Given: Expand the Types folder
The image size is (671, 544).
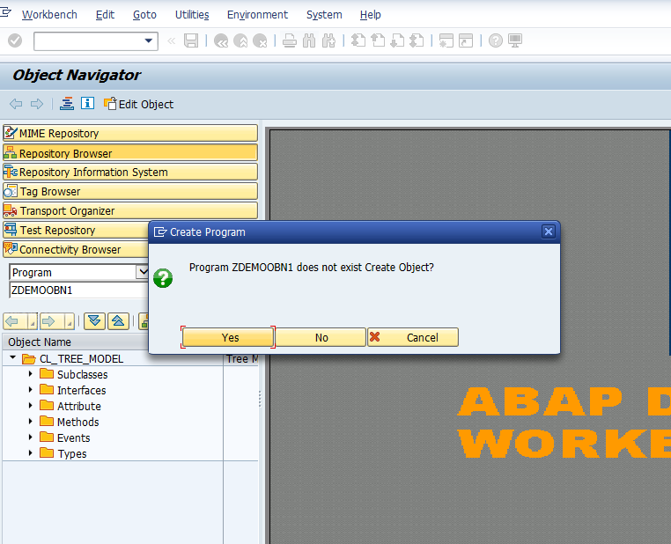Looking at the screenshot, I should click(31, 453).
